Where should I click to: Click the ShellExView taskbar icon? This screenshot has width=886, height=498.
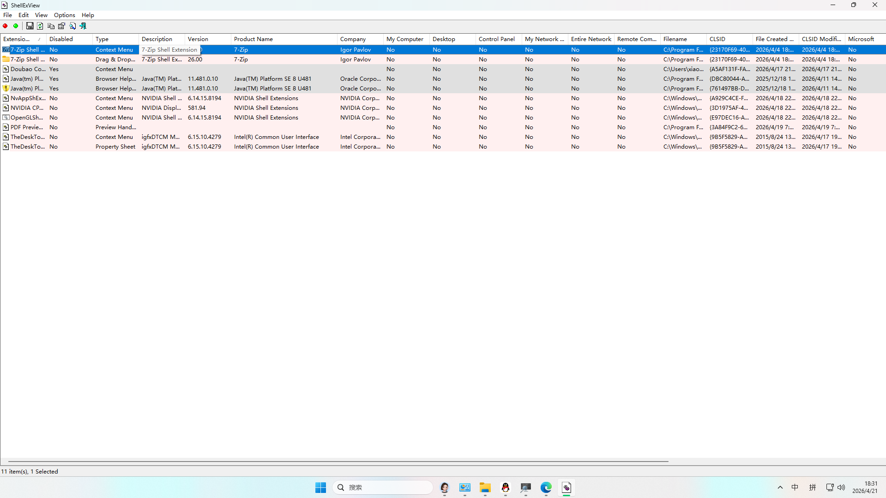(x=567, y=487)
